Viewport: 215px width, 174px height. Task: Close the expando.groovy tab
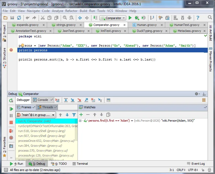click(44, 25)
